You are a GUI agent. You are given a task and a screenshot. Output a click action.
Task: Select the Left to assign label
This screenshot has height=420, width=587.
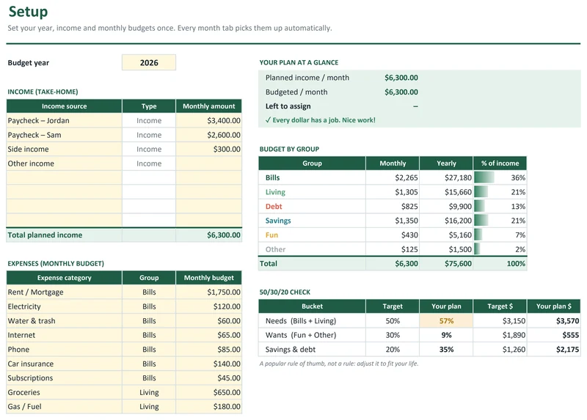[x=288, y=106]
